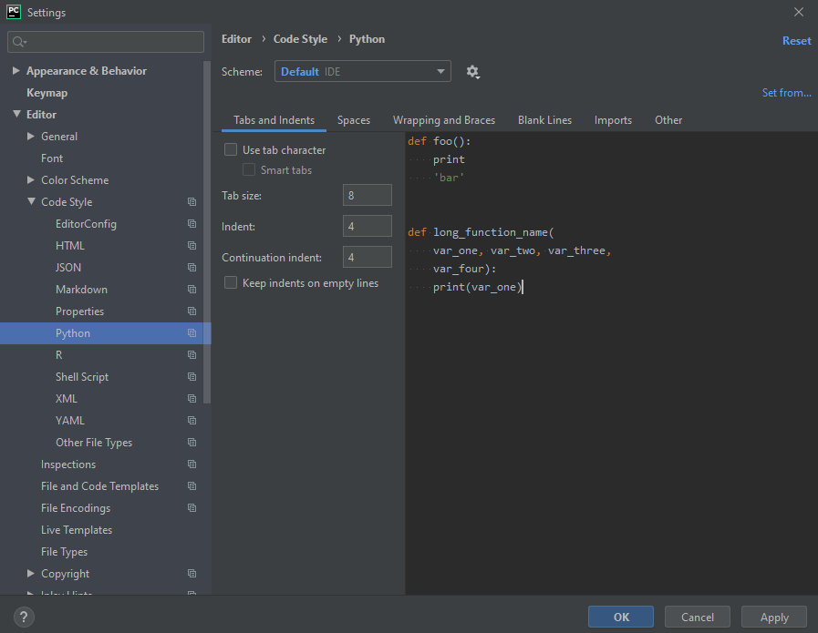818x633 pixels.
Task: Click the copy icon beside YAML
Action: (x=192, y=421)
